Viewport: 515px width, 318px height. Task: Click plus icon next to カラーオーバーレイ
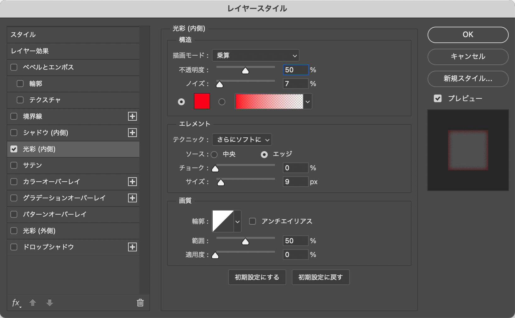tap(132, 182)
